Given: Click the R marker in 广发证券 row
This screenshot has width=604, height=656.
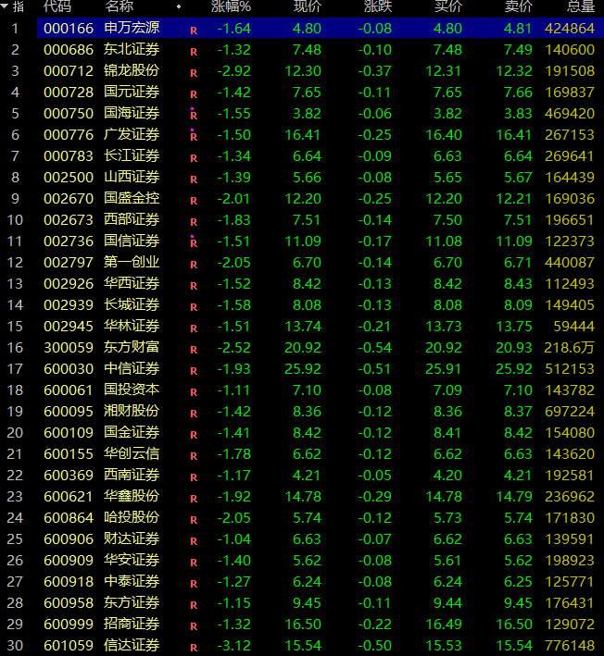Looking at the screenshot, I should pos(194,136).
